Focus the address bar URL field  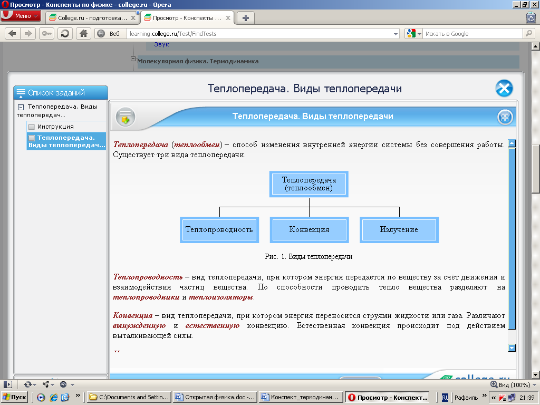coord(260,34)
